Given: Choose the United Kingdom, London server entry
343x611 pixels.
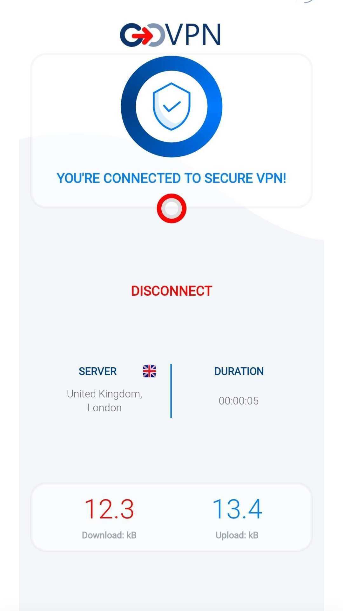Looking at the screenshot, I should [x=104, y=401].
